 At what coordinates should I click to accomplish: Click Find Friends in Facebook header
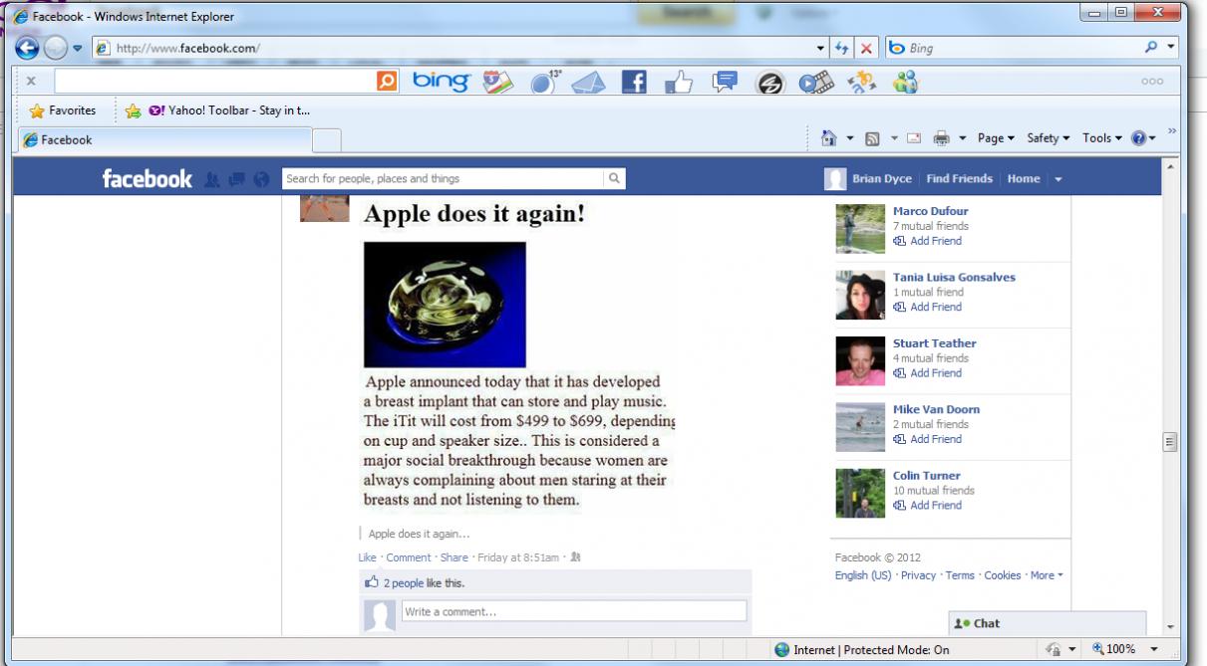click(x=959, y=179)
